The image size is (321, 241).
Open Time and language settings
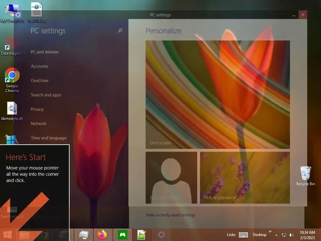point(49,138)
